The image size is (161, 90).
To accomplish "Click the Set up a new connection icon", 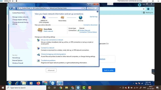I will [x=38, y=40].
